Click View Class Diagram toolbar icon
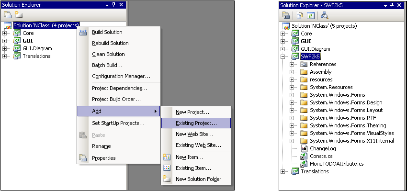This screenshot has height=191, width=407. [325, 16]
